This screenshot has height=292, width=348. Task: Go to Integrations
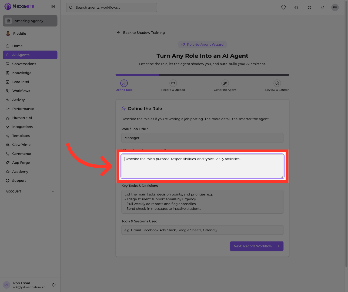30,127
